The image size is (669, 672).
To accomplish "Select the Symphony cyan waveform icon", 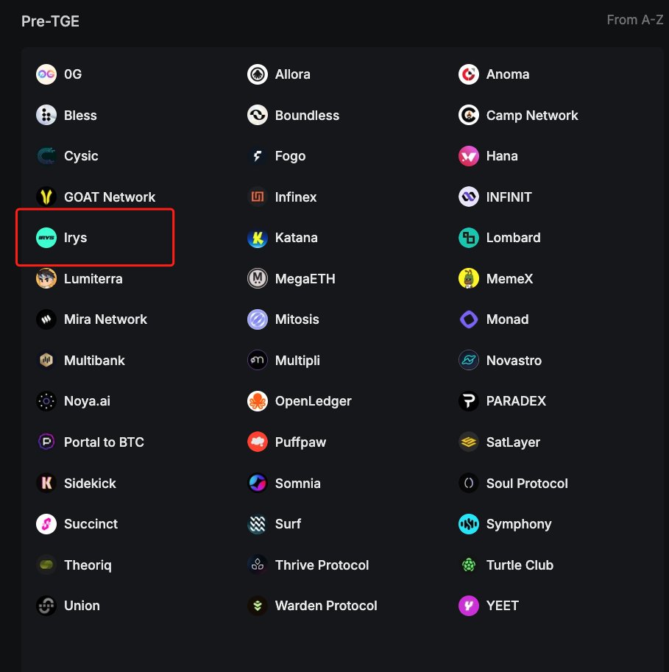I will point(469,524).
